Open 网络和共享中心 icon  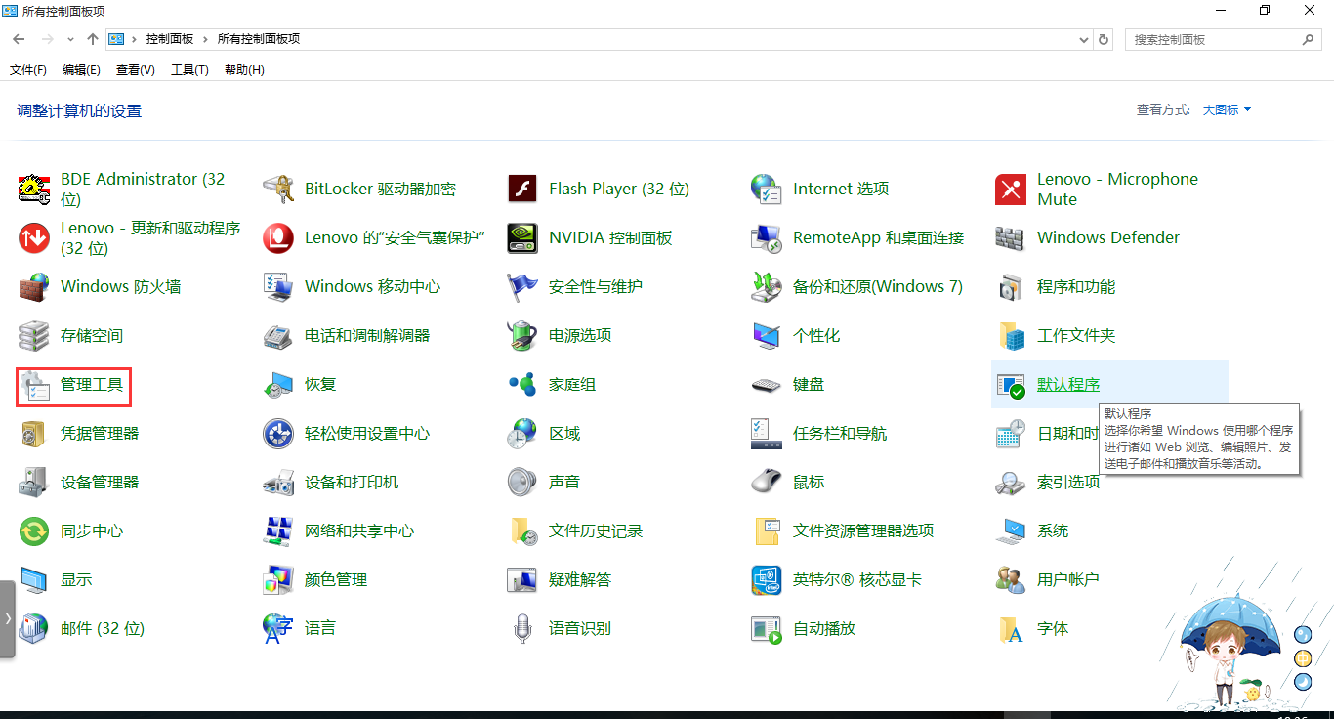click(x=278, y=530)
